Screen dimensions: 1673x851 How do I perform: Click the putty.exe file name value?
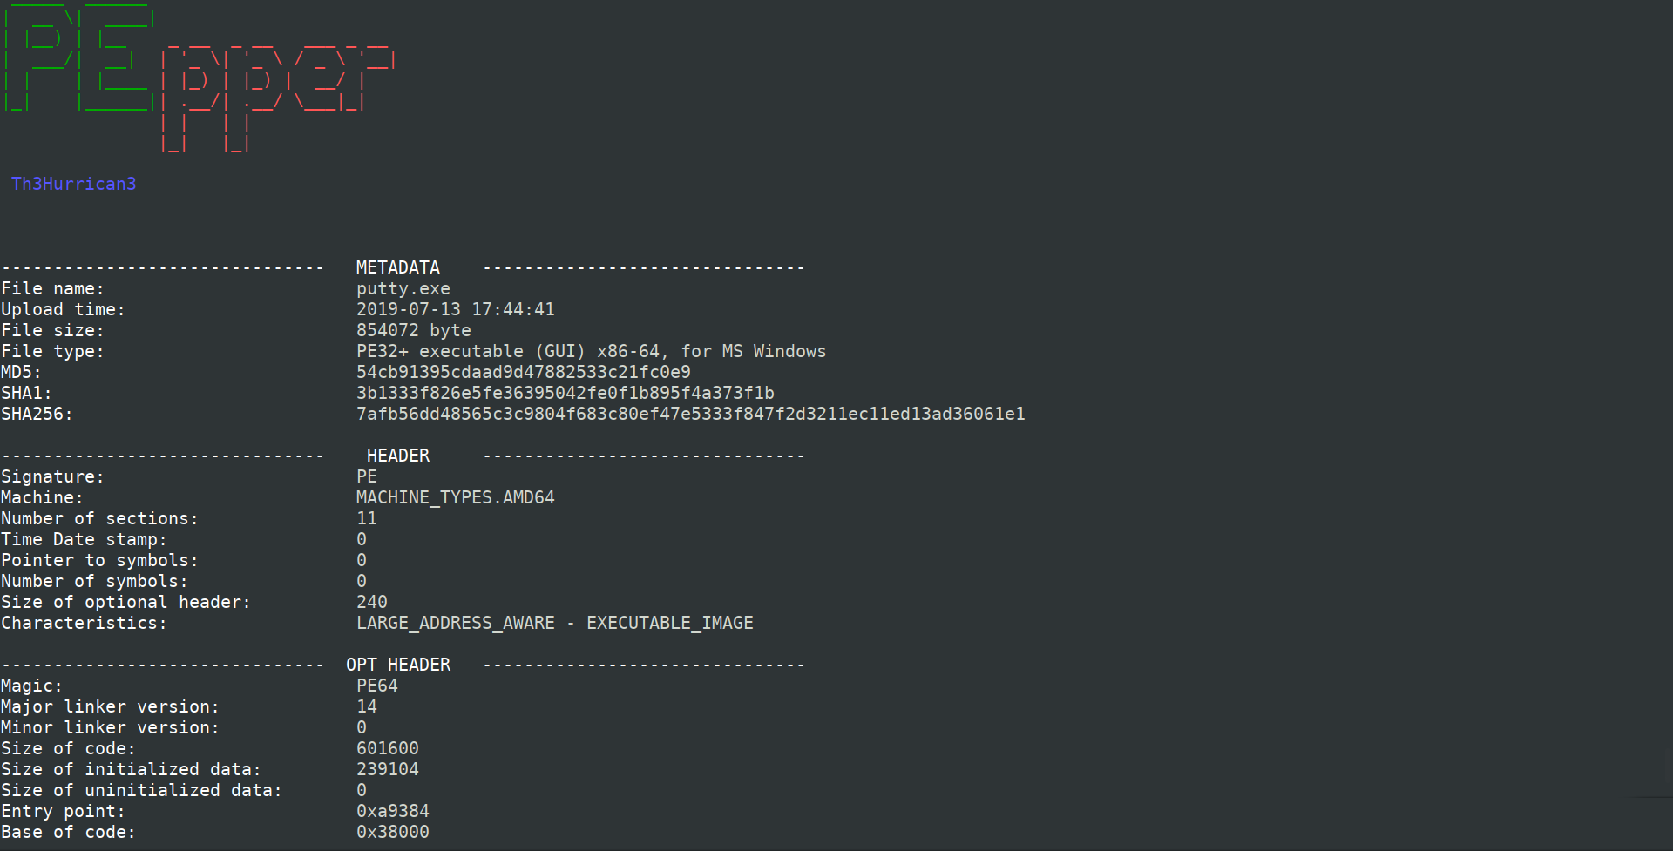click(x=403, y=288)
